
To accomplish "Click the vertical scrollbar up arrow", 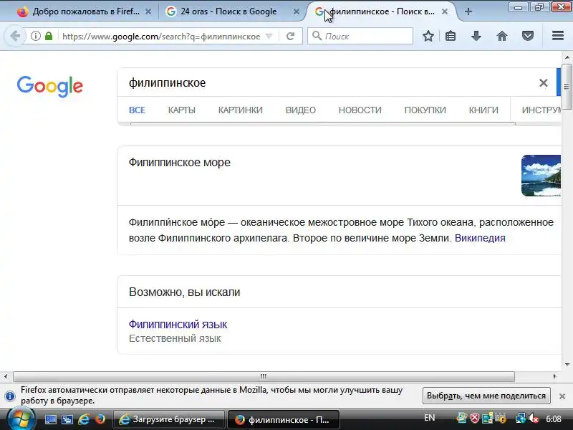I will click(x=567, y=57).
